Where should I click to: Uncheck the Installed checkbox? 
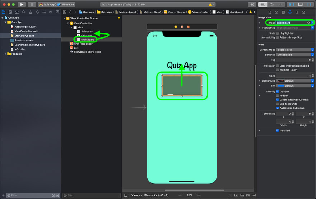point(278,131)
